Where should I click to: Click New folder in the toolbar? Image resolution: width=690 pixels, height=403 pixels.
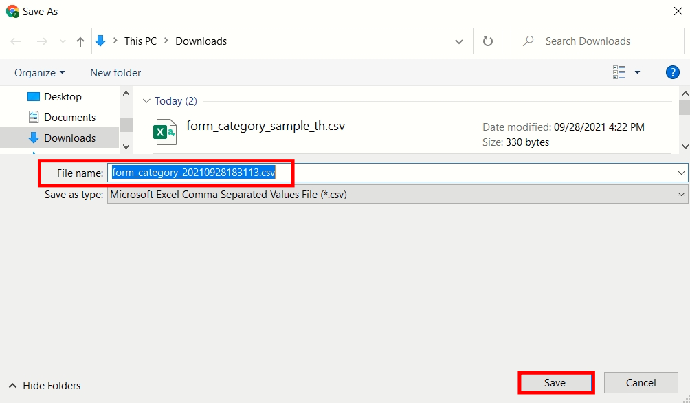pos(115,72)
